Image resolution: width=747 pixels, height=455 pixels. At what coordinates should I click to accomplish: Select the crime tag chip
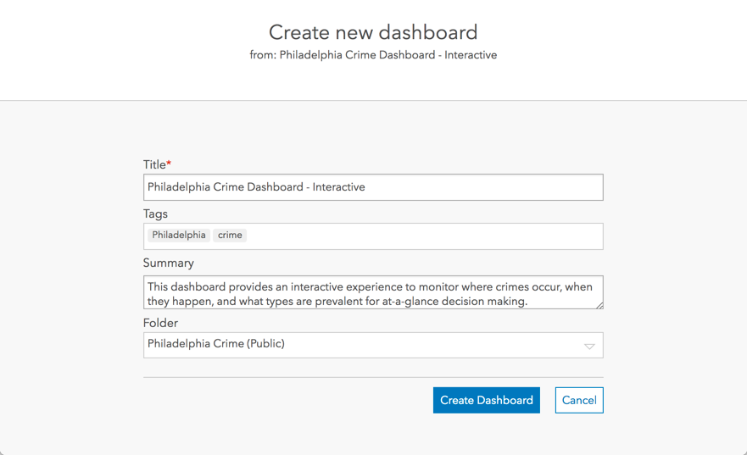click(x=230, y=235)
